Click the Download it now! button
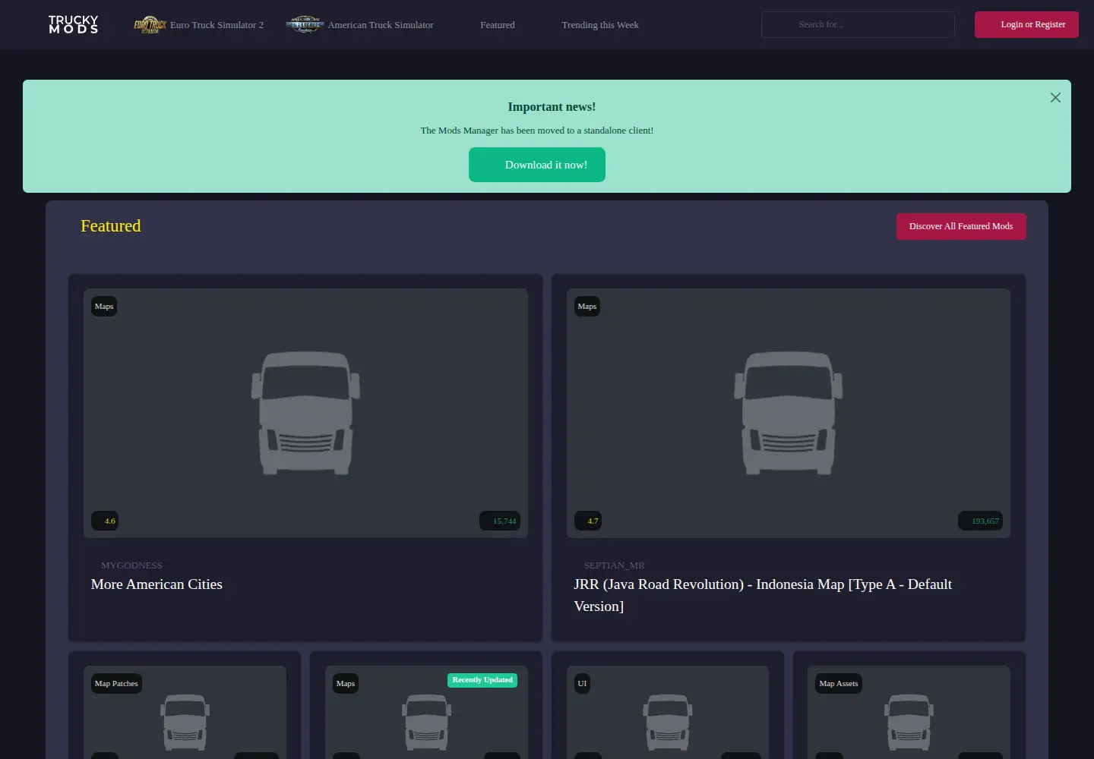The width and height of the screenshot is (1094, 759). coord(537,165)
